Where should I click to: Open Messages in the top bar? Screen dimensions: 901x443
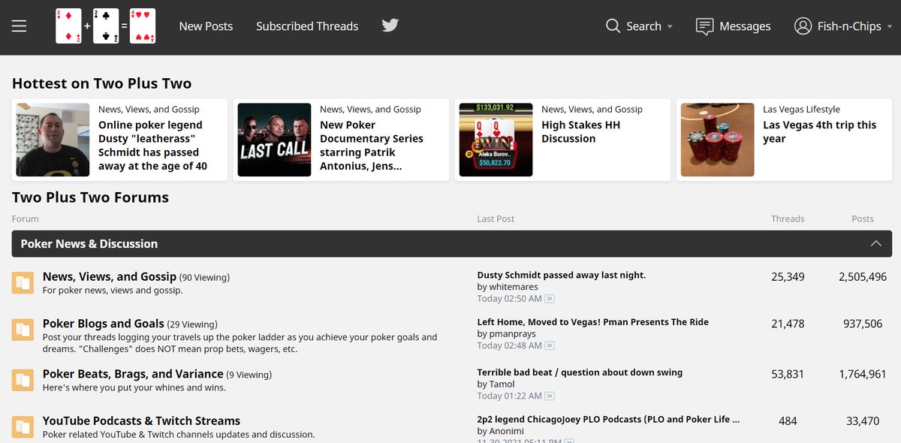point(745,26)
